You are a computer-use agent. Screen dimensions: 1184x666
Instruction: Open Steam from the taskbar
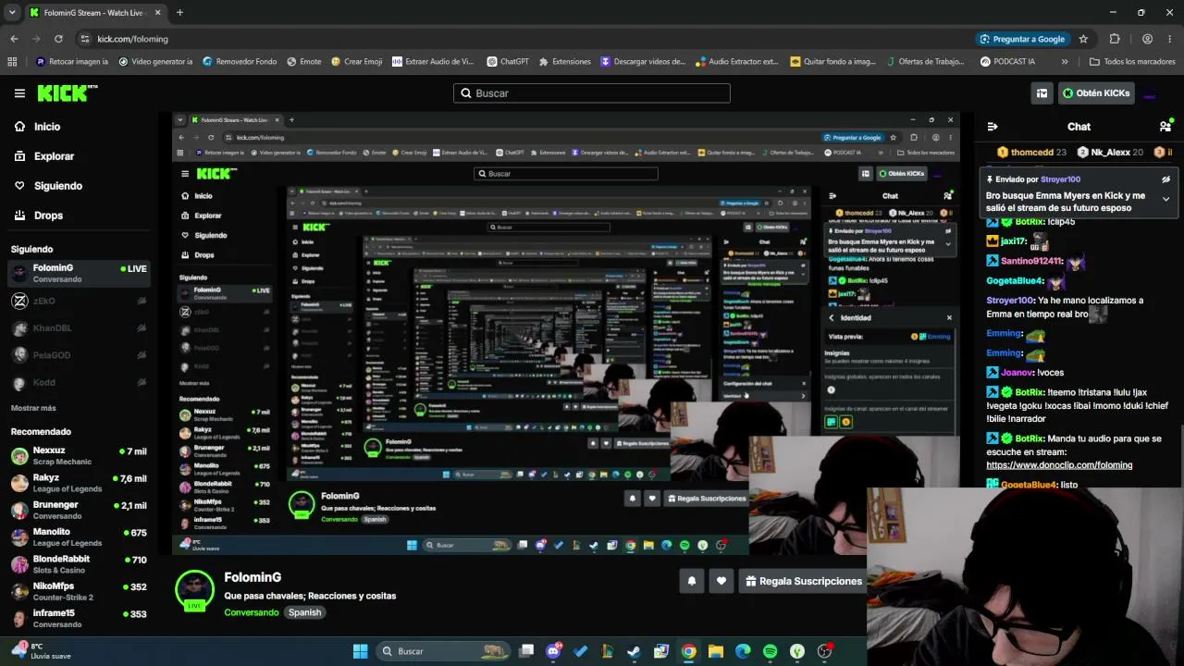click(x=634, y=651)
